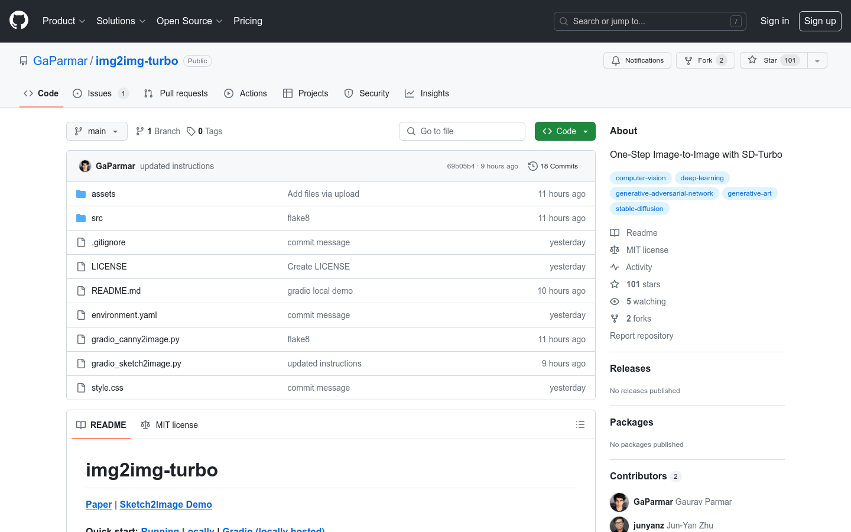This screenshot has height=532, width=851.
Task: Open the 18 Commits history link
Action: coord(553,166)
